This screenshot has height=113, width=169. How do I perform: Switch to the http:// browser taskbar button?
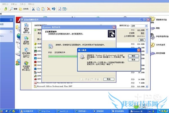click(x=46, y=111)
